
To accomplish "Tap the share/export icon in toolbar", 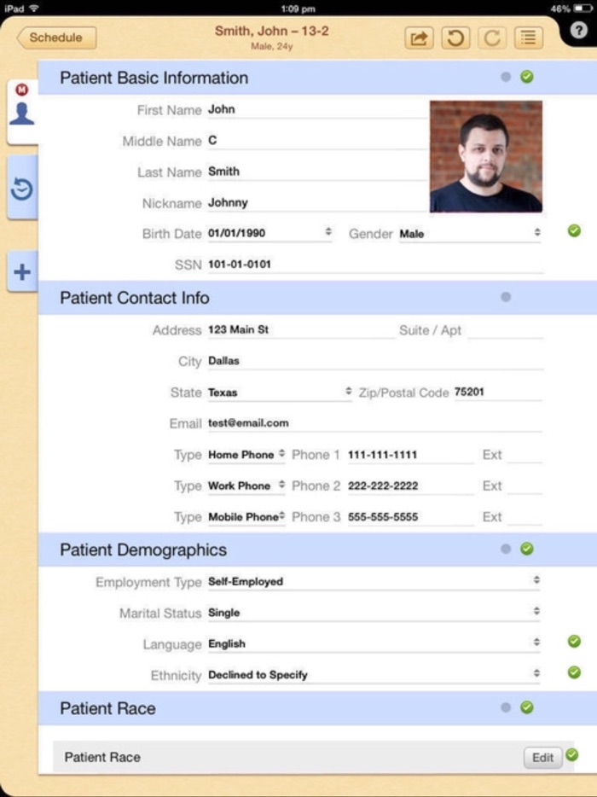I will (x=419, y=38).
